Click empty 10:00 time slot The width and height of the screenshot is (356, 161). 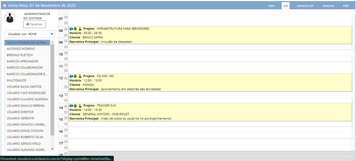coord(210,53)
